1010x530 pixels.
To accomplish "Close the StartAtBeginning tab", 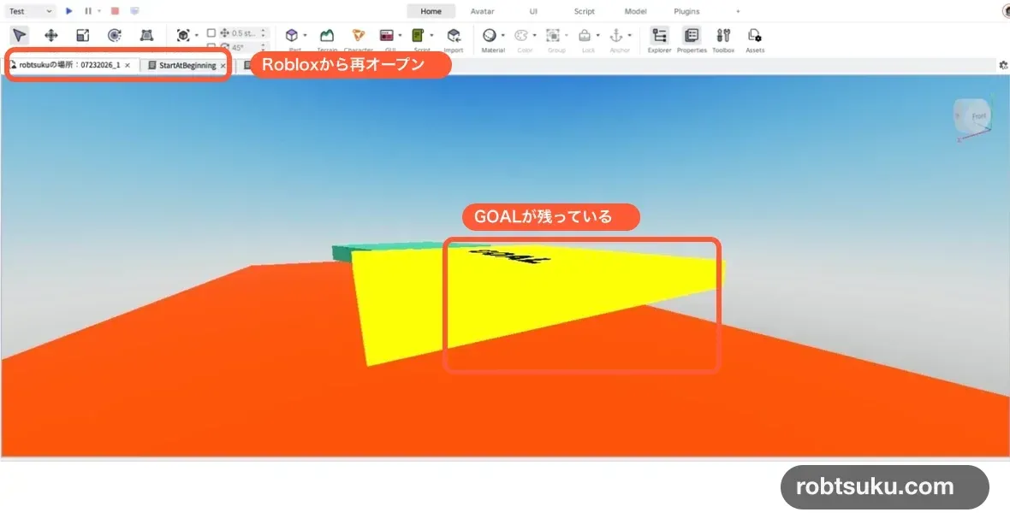I will [223, 66].
